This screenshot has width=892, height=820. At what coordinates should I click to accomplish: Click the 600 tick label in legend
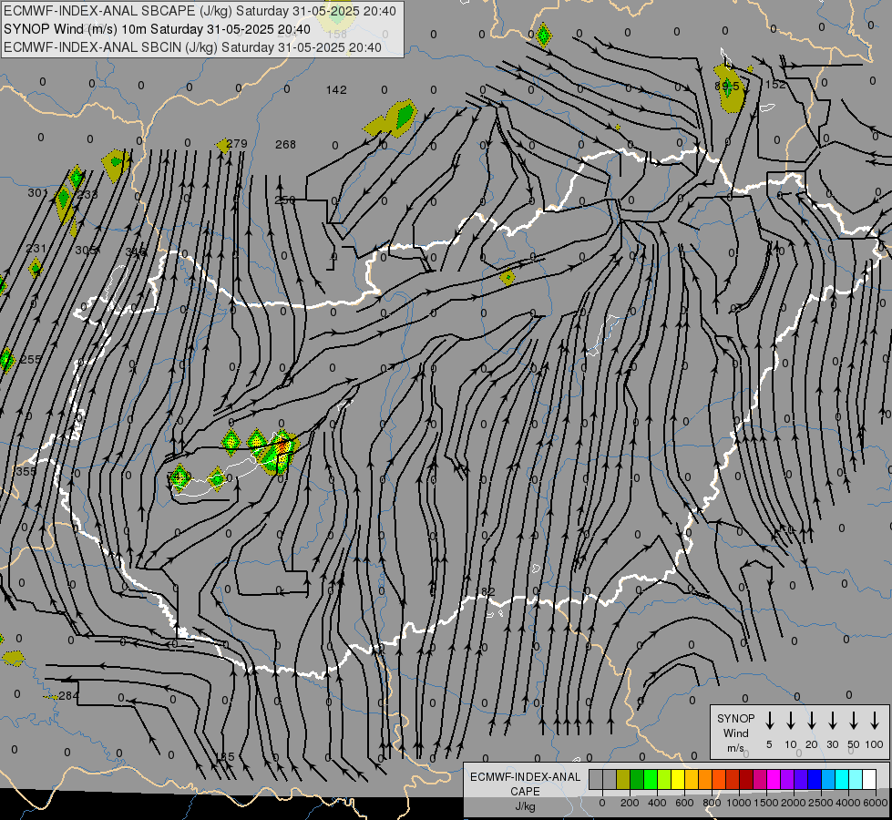point(684,803)
